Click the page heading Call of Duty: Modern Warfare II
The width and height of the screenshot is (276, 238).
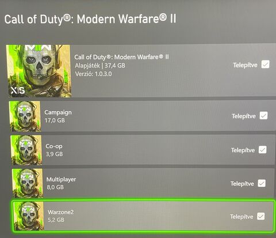point(90,19)
